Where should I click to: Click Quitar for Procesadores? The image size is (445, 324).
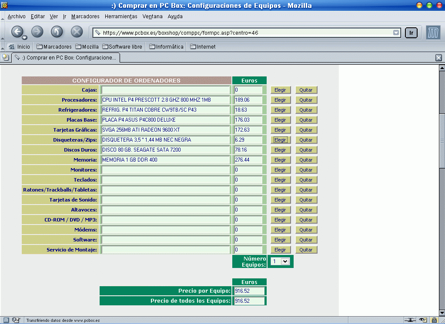(306, 100)
